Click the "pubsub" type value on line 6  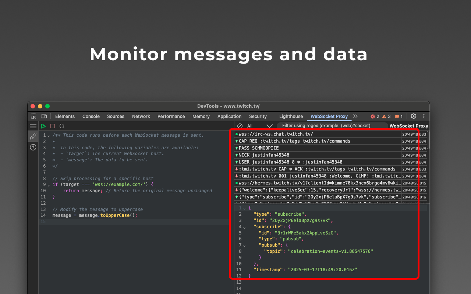click(x=292, y=239)
